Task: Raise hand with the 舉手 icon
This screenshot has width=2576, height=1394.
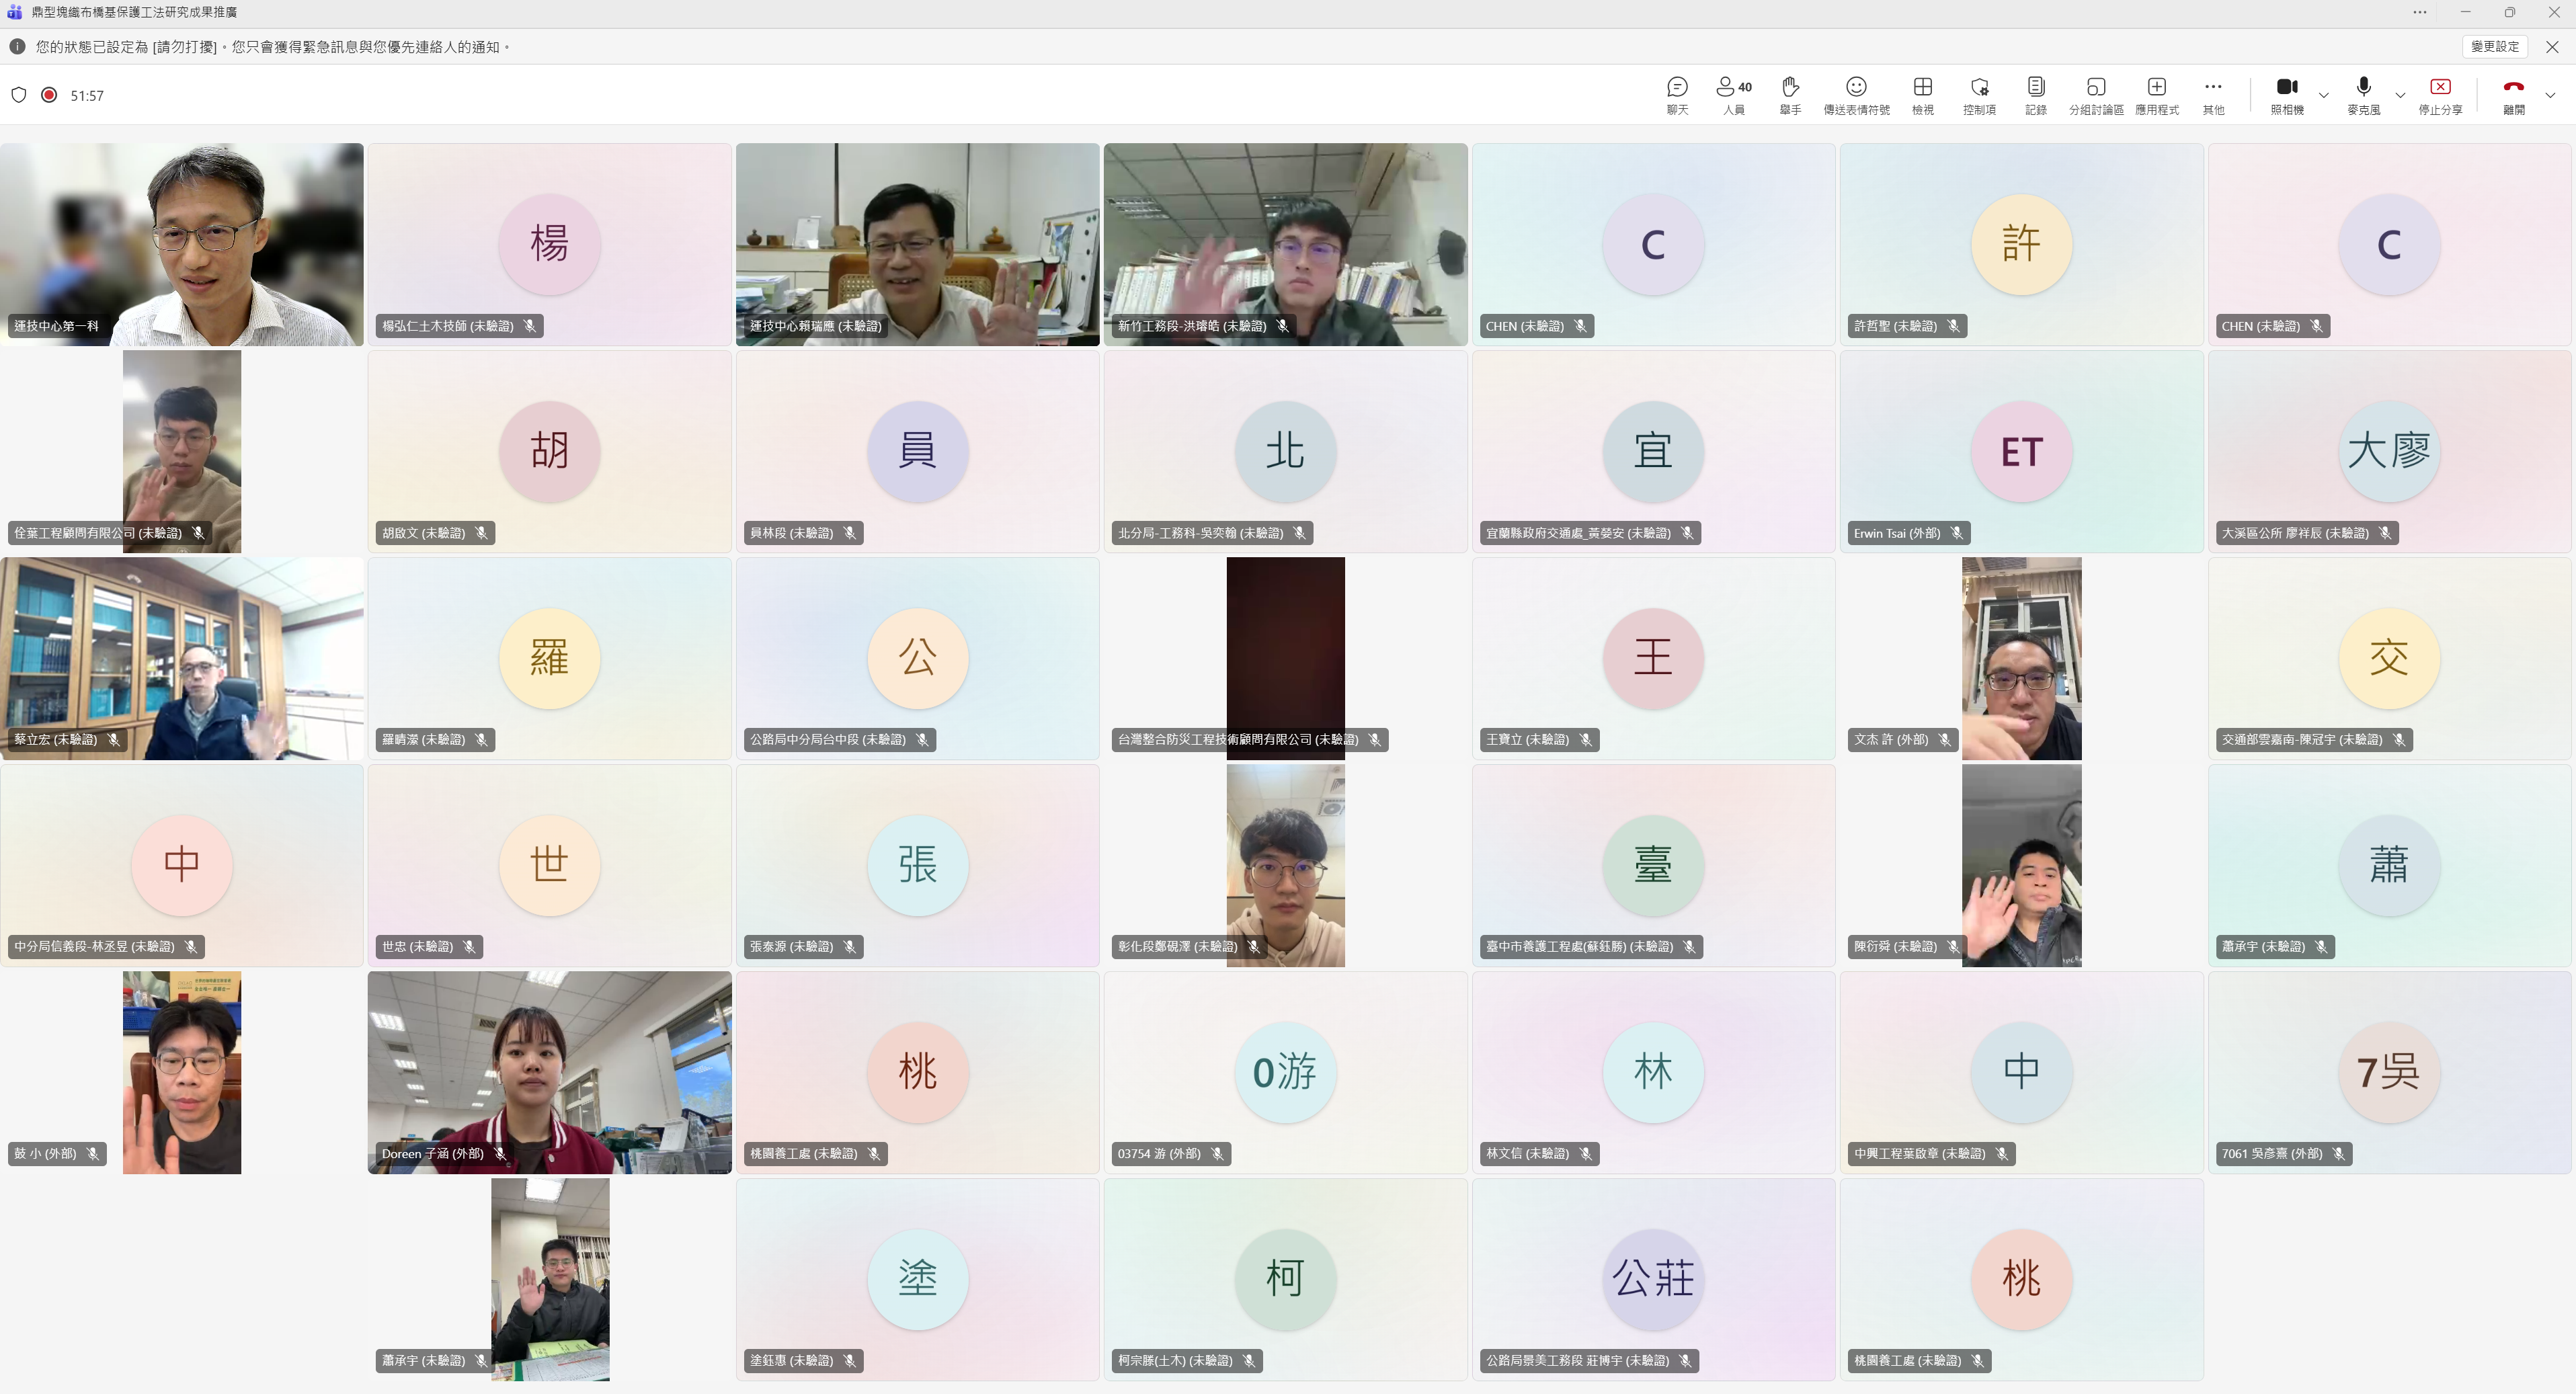Action: (x=1790, y=95)
